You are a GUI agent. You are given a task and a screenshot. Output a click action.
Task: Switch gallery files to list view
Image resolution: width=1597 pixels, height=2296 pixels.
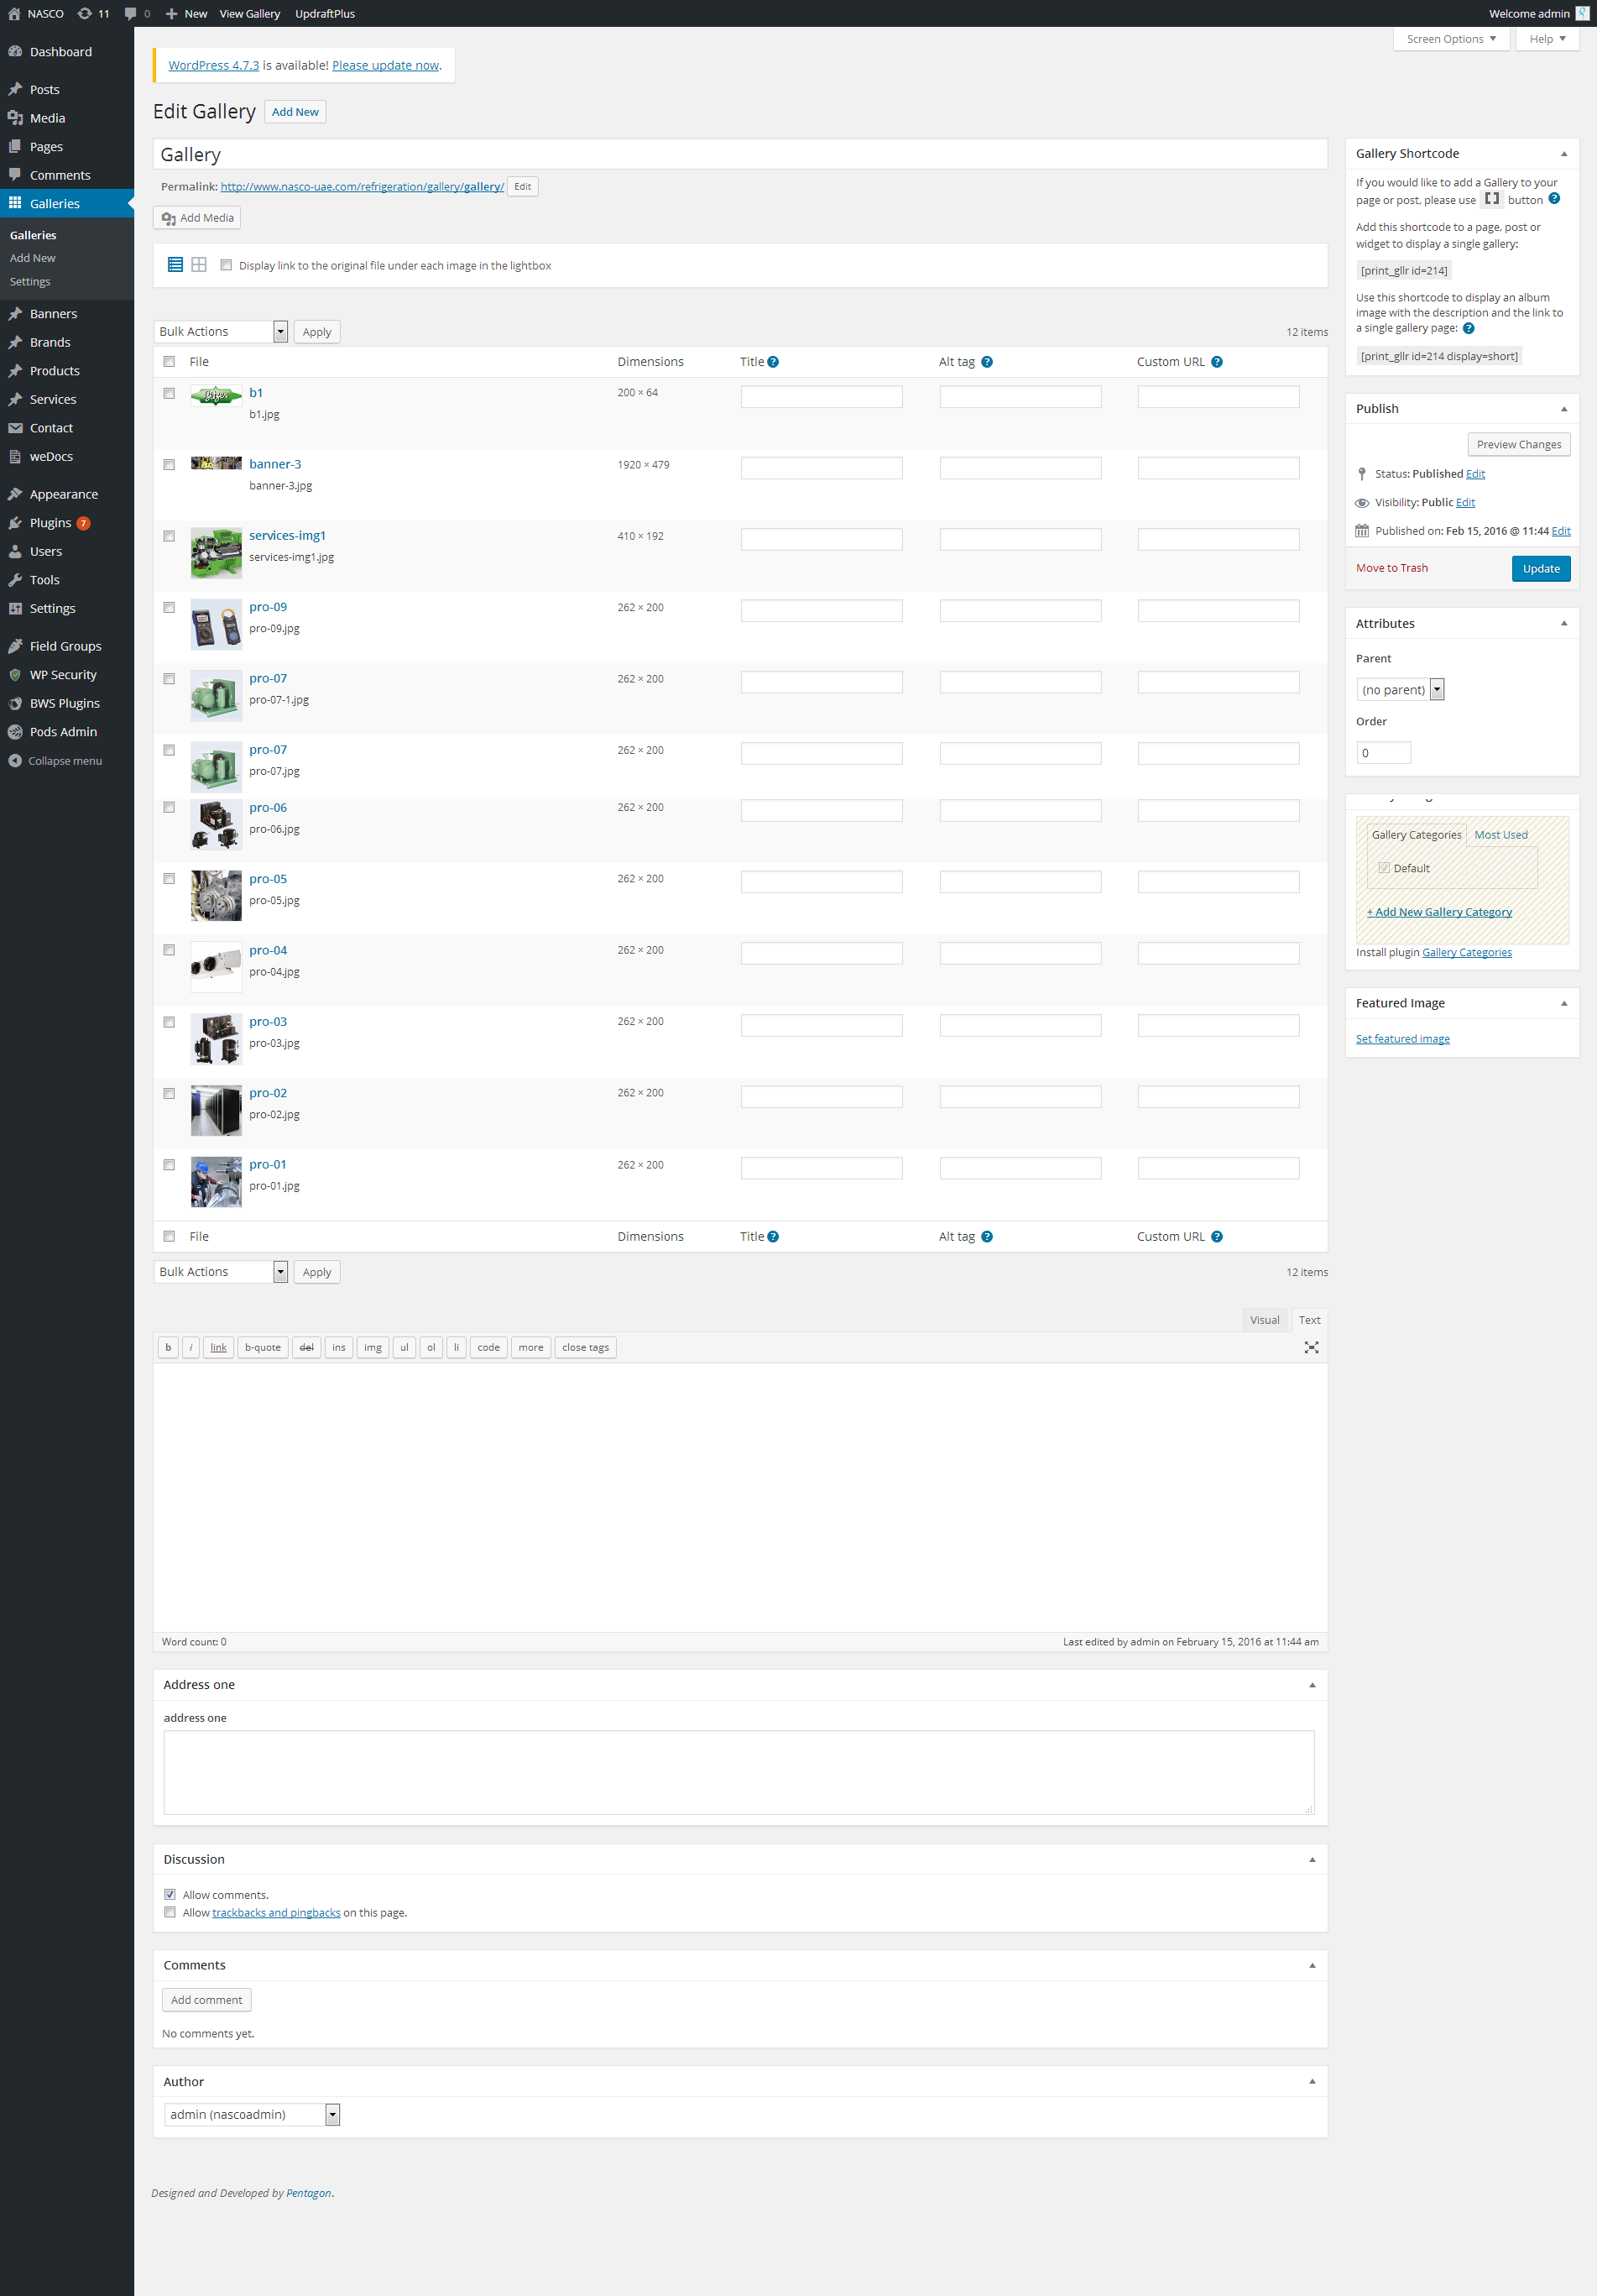[x=174, y=264]
